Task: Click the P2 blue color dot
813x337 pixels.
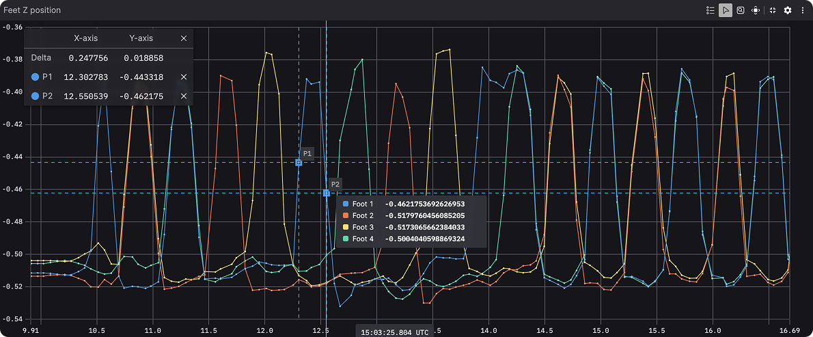Action: (x=36, y=96)
